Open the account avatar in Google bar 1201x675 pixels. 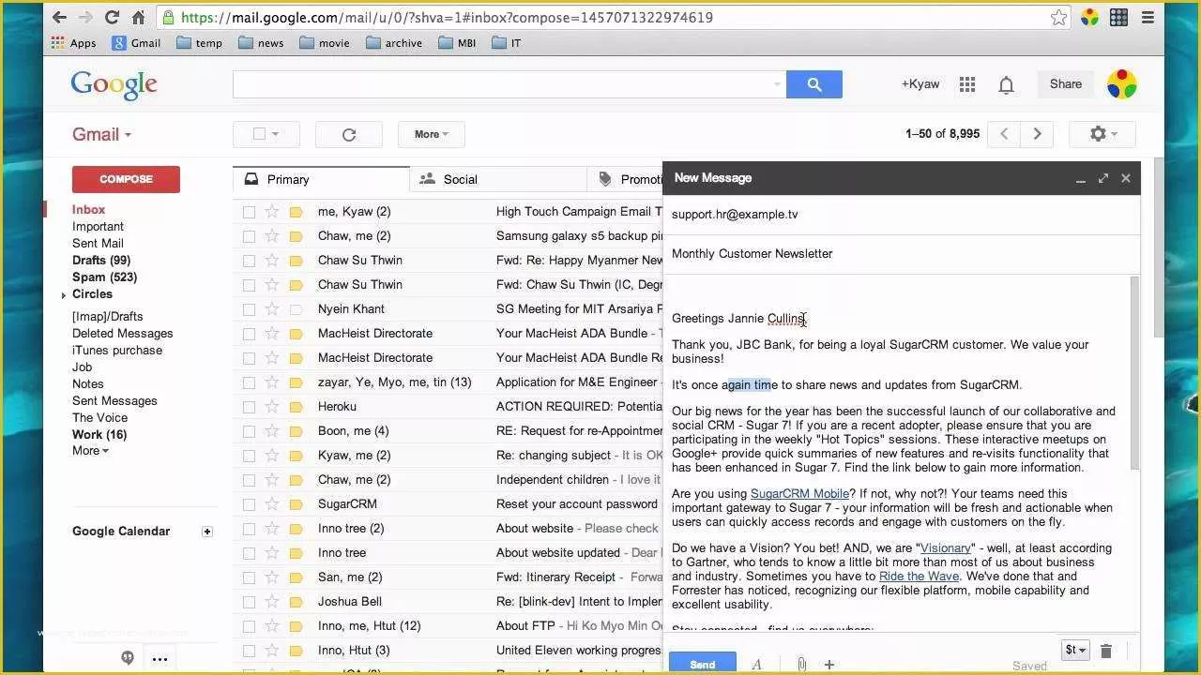(1121, 84)
